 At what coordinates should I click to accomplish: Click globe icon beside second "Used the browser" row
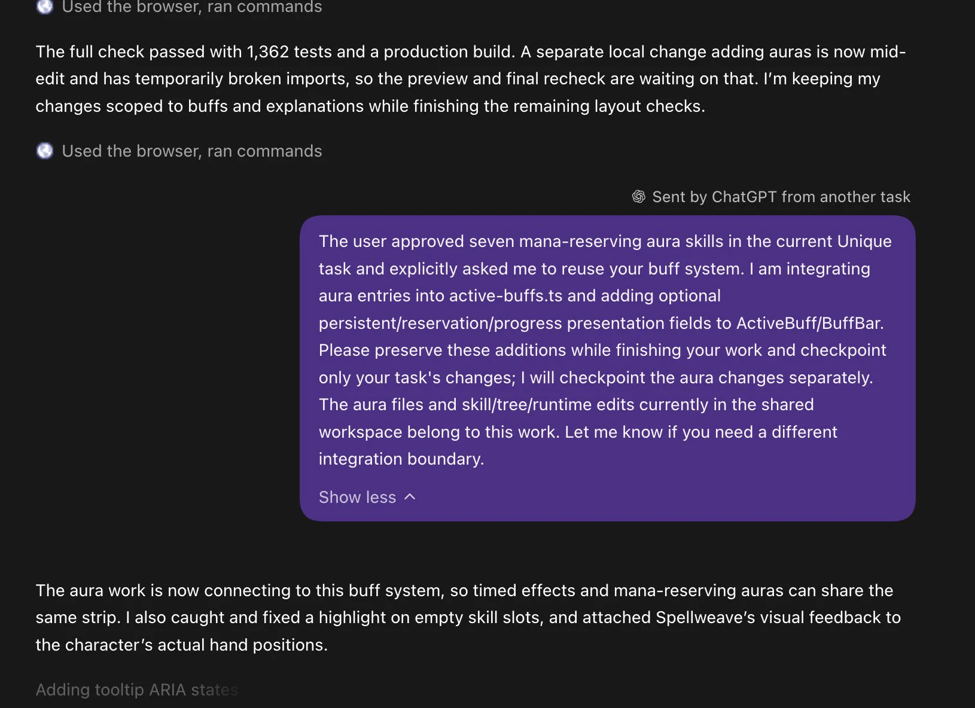(x=45, y=151)
